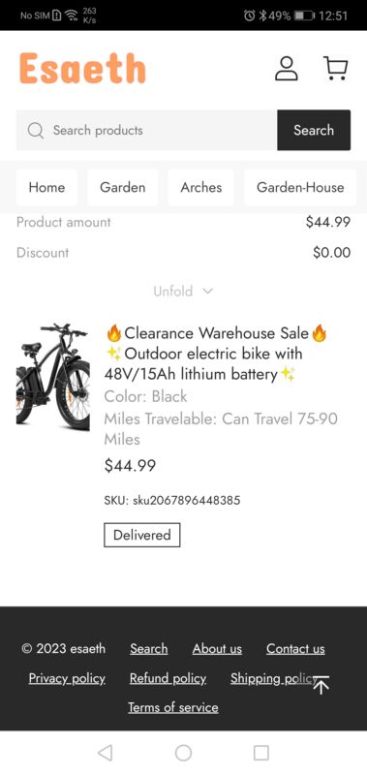Image resolution: width=367 pixels, height=775 pixels.
Task: Open the Refund policy link
Action: pos(168,679)
